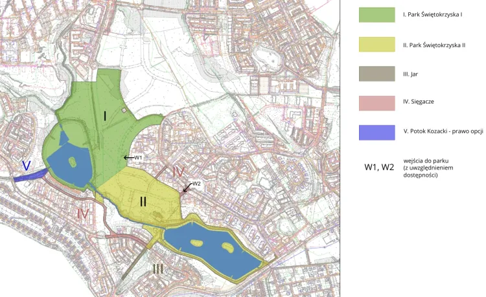Click the 'III' label near the ravine
This screenshot has width=486, height=297.
coord(158,269)
